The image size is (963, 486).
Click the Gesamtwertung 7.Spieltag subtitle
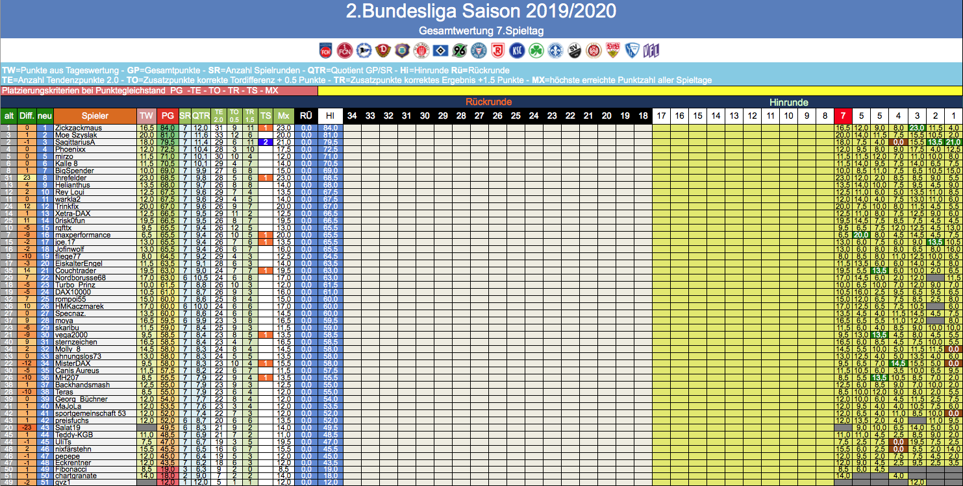pos(481,30)
